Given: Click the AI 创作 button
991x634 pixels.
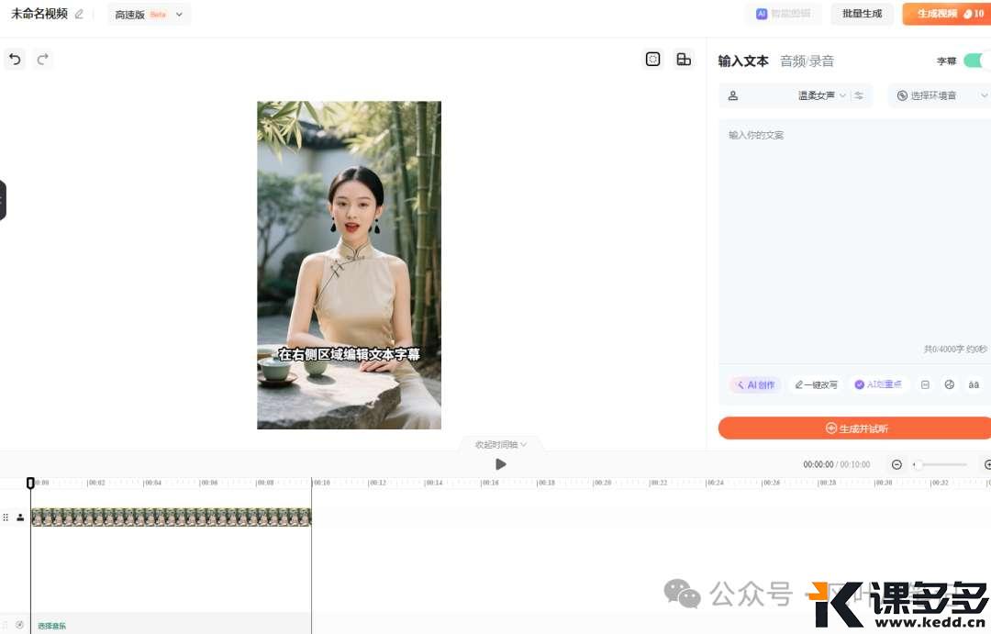Looking at the screenshot, I should [755, 385].
